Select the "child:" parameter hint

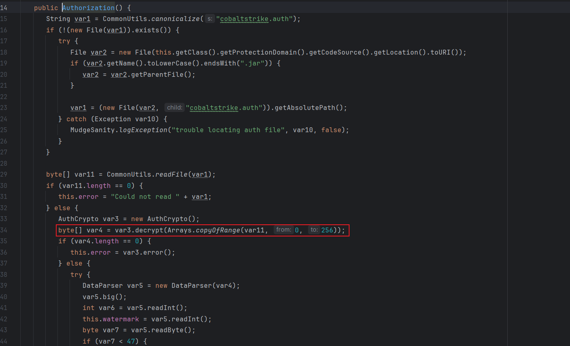coord(174,108)
